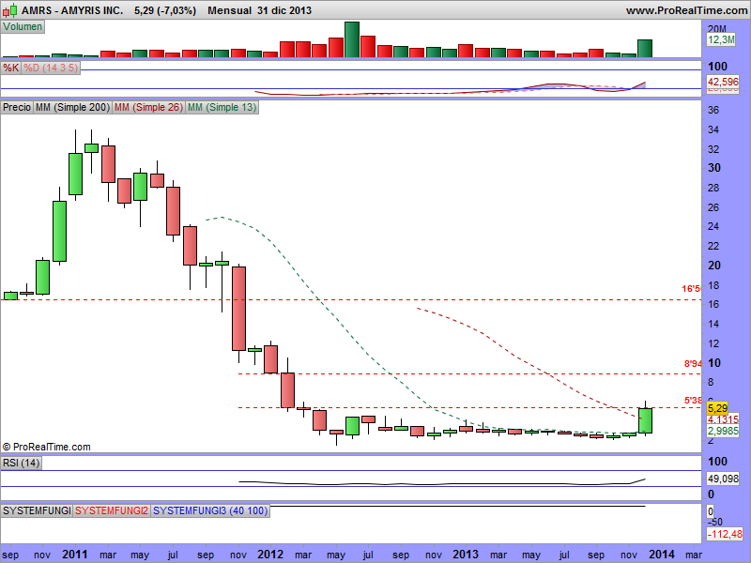This screenshot has height=563, width=751.
Task: Select the 16'5 resistance level label
Action: (691, 289)
